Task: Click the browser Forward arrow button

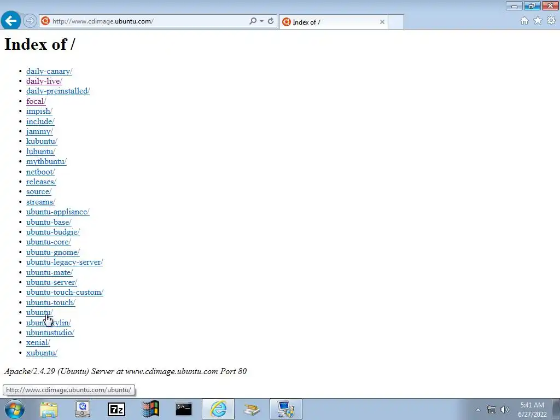Action: 30,21
